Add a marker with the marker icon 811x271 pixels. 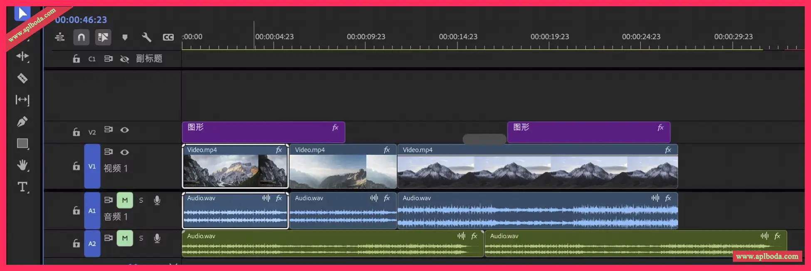(125, 37)
